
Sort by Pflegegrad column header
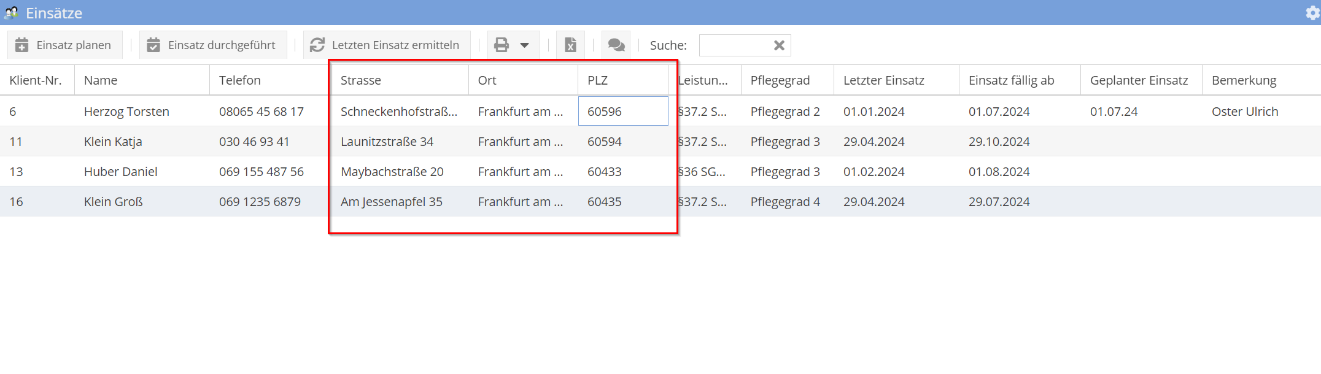click(787, 80)
